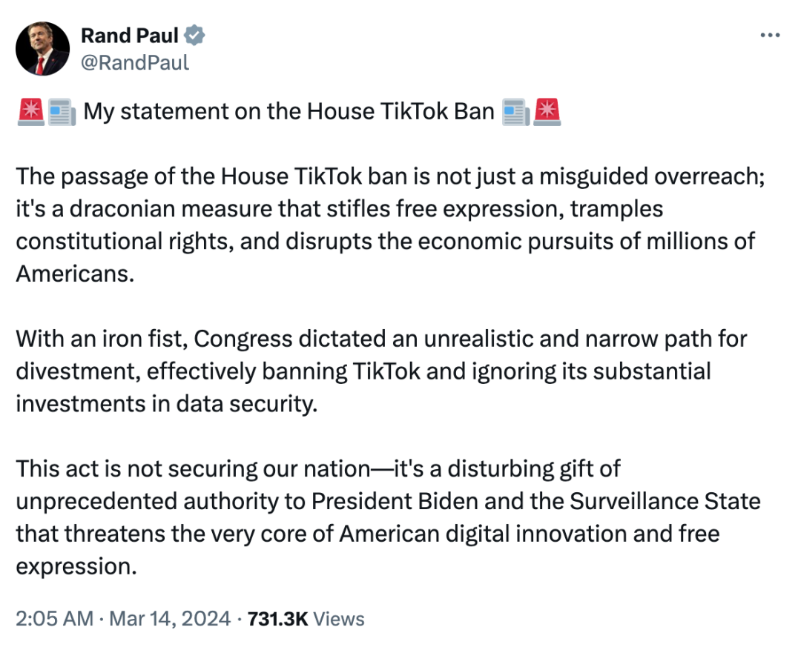Viewport: 801px width, 650px height.
Task: Open the tweet's more options menu
Action: click(771, 36)
